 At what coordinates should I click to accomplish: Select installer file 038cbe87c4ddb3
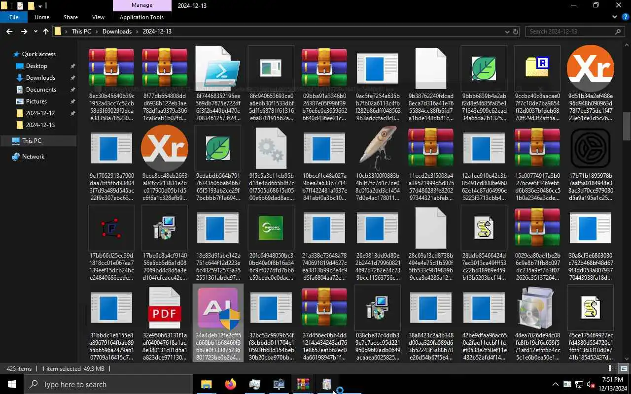(378, 323)
